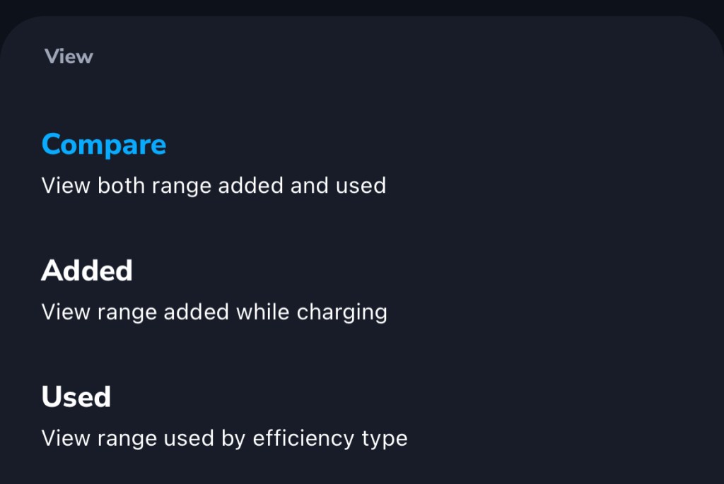Tap 'View both range added and used' text
The width and height of the screenshot is (724, 484).
click(x=214, y=186)
